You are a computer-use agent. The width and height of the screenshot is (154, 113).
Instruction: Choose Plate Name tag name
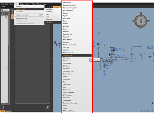coord(77,18)
